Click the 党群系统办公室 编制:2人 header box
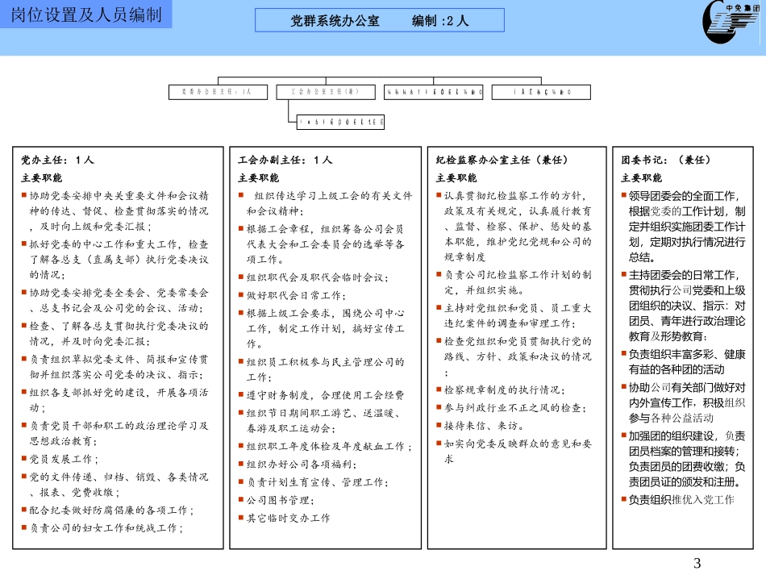This screenshot has height=575, width=766. (380, 20)
